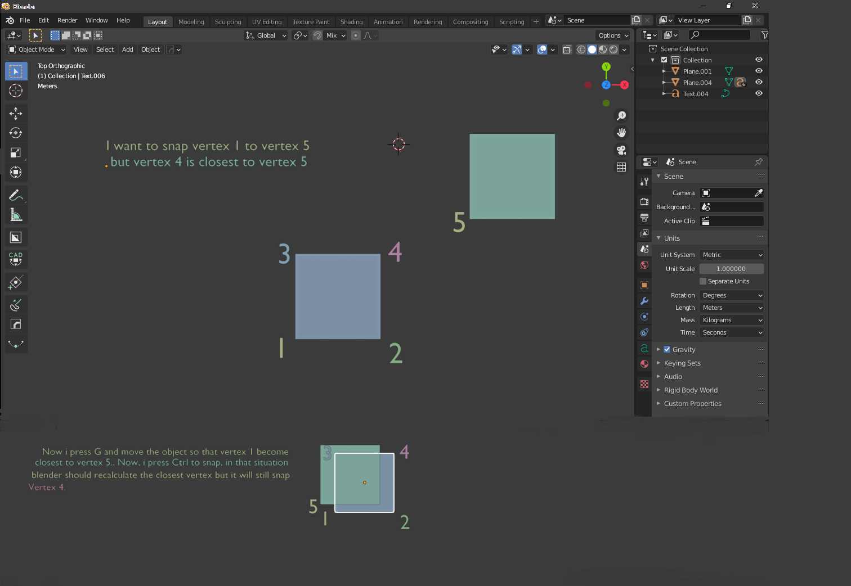851x586 pixels.
Task: Hide Plane.001 with its eye icon
Action: 759,71
